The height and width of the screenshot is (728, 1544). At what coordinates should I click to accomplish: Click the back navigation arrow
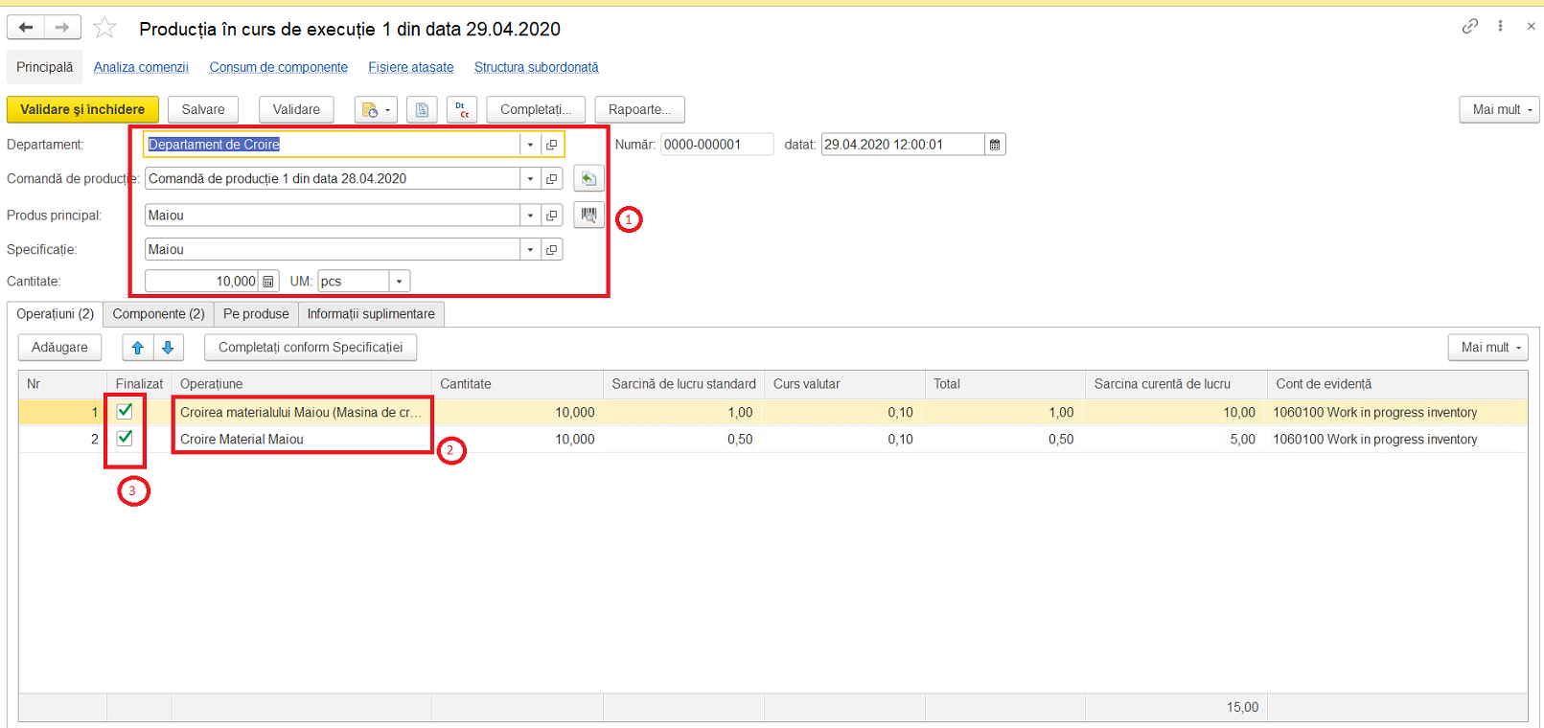[26, 28]
